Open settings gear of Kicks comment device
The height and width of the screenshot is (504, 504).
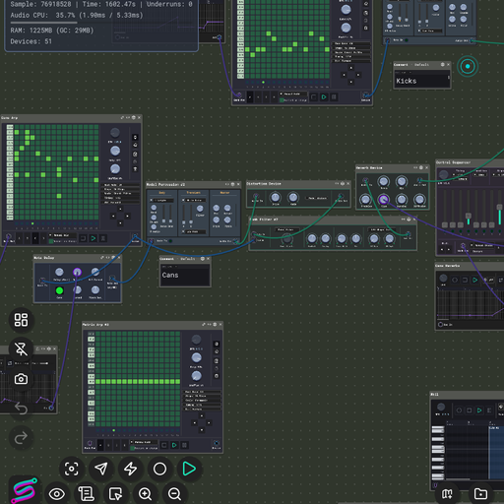[x=443, y=65]
